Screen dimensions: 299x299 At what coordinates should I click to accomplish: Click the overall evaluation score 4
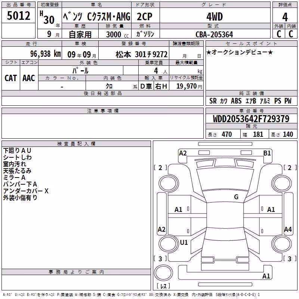[x=285, y=17]
